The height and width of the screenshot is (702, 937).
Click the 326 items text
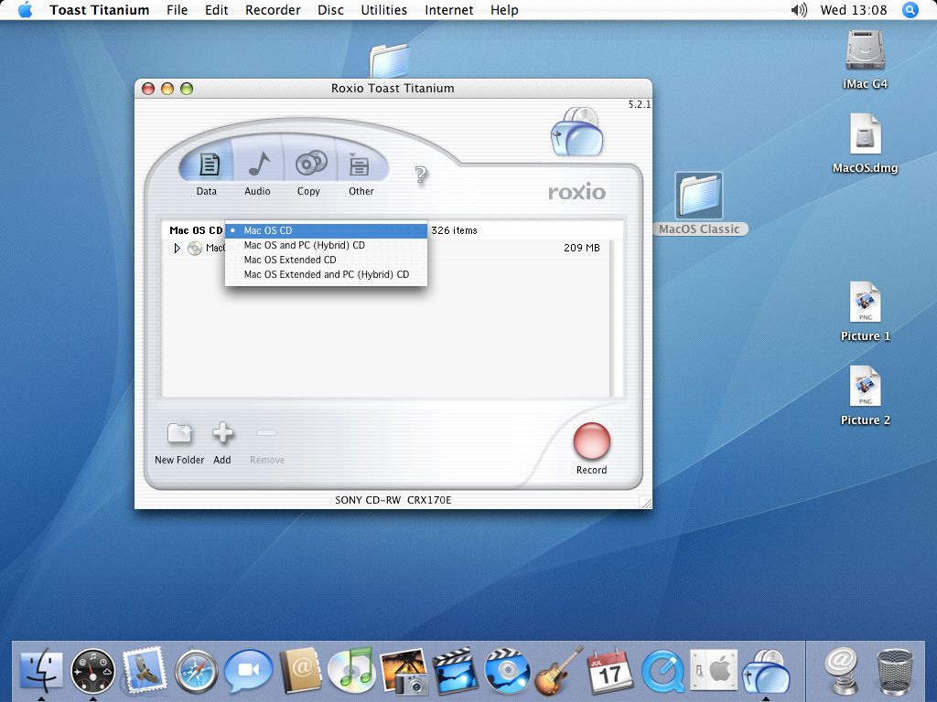point(454,230)
